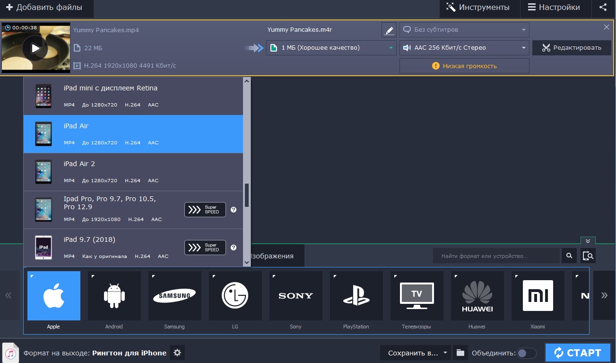Click the share icon in top bar
The image size is (616, 363).
(x=603, y=7)
